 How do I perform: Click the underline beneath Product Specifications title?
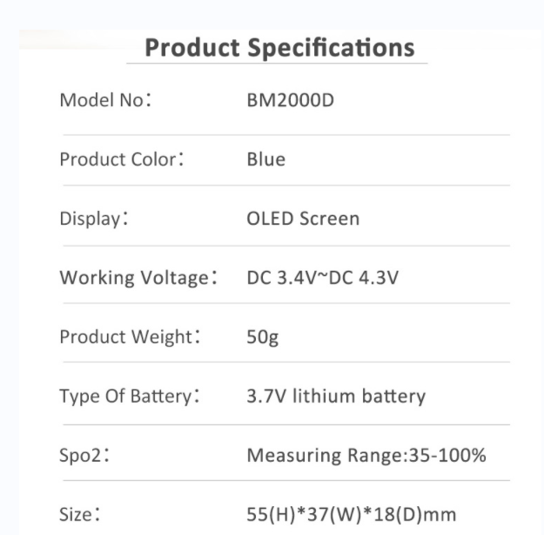277,64
